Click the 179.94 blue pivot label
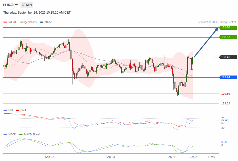 [x=228, y=78]
